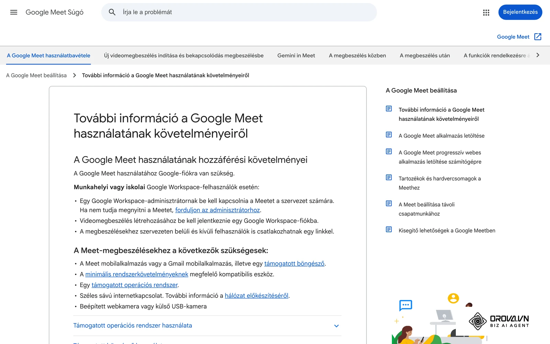Open Tartozékok és hardvercsomagok a Meethez article
Image resolution: width=550 pixels, height=344 pixels.
440,183
